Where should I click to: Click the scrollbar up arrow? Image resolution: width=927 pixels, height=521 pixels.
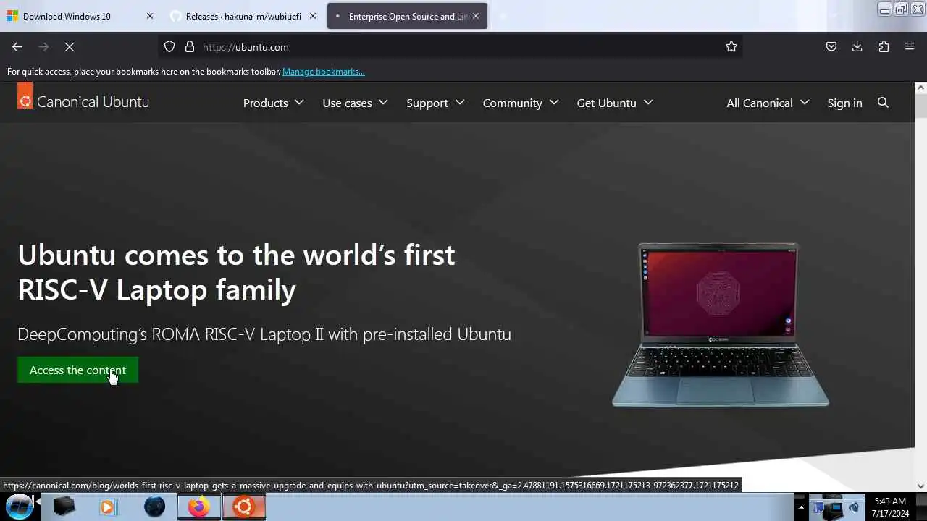click(x=920, y=88)
